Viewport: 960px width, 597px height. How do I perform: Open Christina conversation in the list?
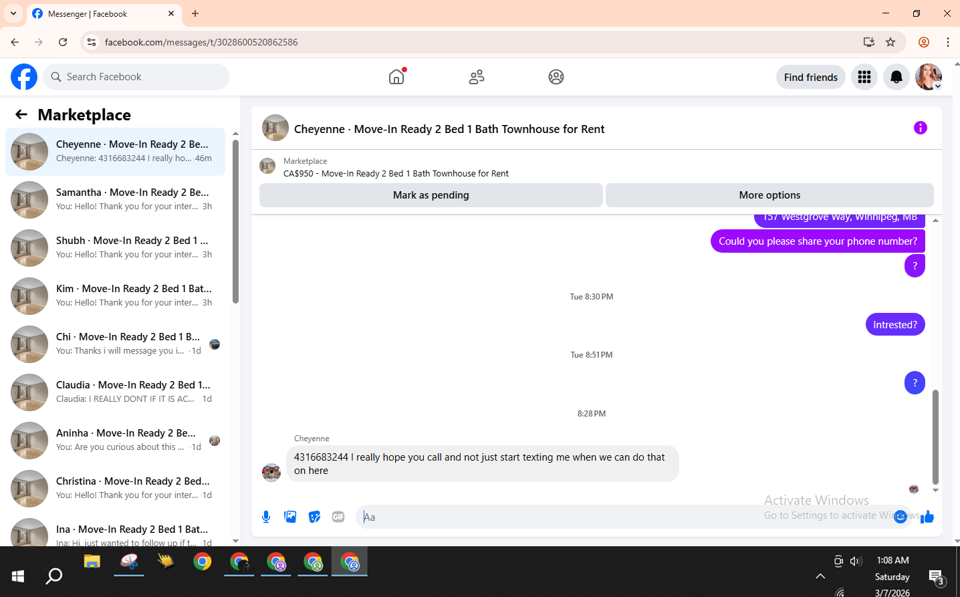tap(115, 489)
